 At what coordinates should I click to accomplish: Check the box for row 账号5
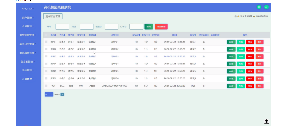pos(46,71)
